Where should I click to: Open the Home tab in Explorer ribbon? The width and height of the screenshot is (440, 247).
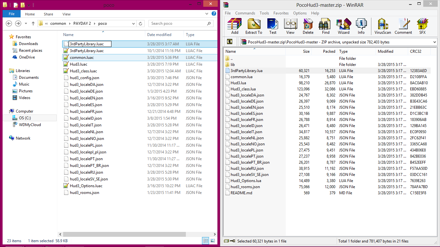click(30, 14)
